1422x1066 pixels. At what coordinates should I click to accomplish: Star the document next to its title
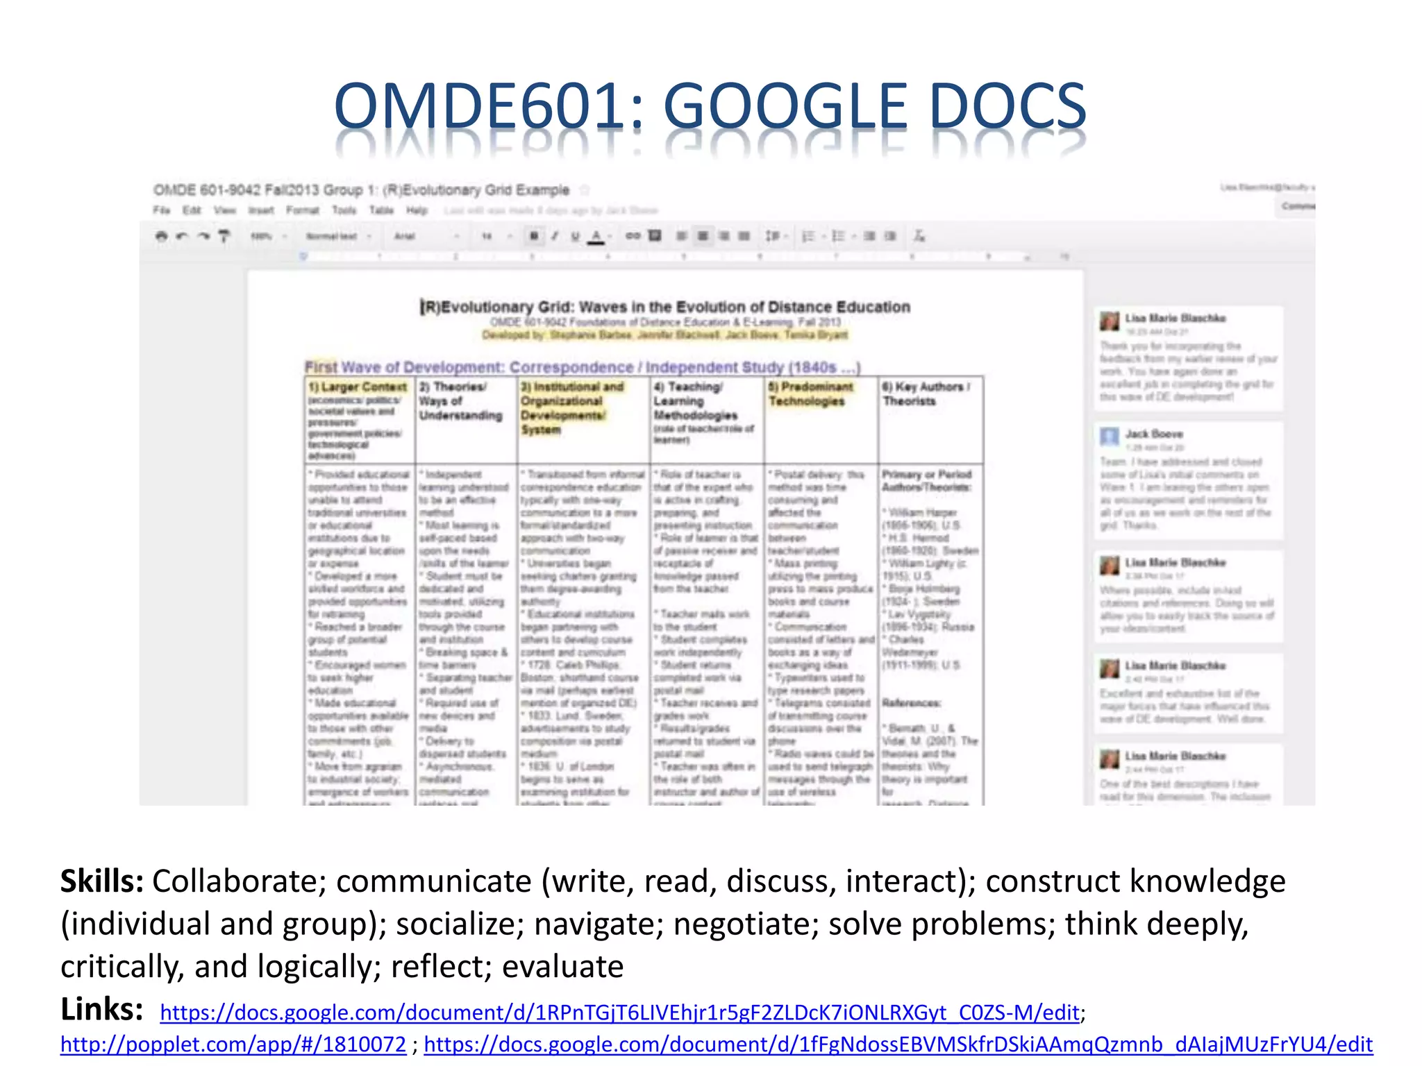(585, 189)
